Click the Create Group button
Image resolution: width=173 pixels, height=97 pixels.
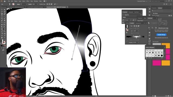point(161,35)
